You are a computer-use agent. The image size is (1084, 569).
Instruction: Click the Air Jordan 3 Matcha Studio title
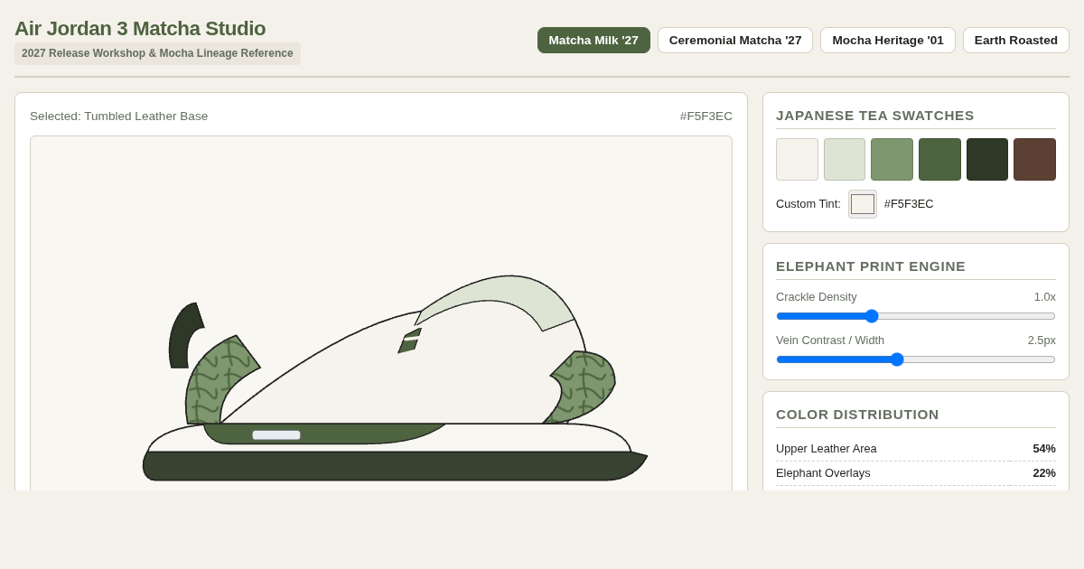pyautogui.click(x=140, y=29)
